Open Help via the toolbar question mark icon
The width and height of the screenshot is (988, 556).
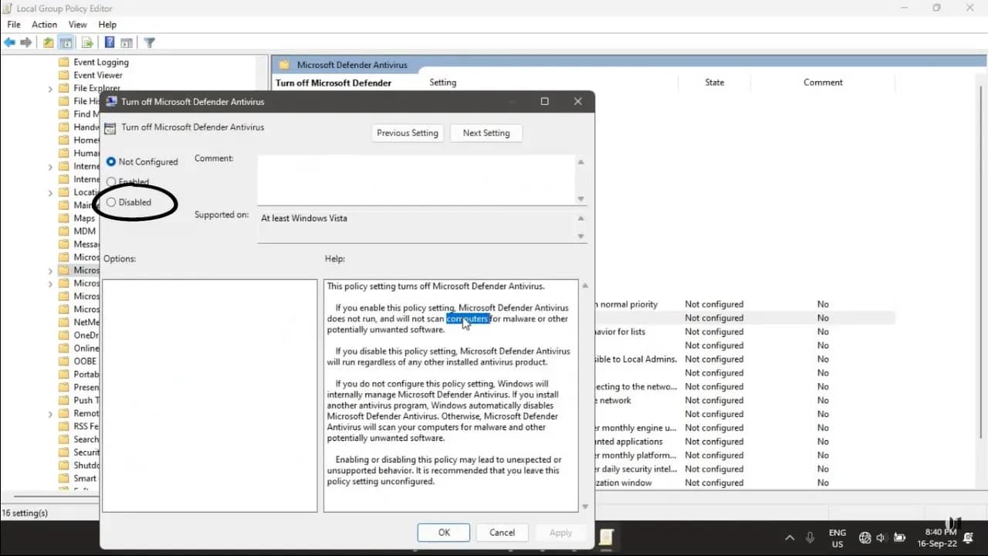110,42
